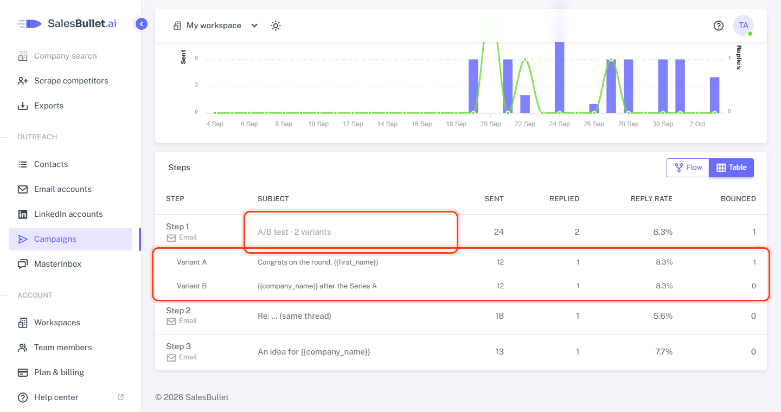Image resolution: width=781 pixels, height=412 pixels.
Task: Click the Help center question icon
Action: tap(23, 397)
